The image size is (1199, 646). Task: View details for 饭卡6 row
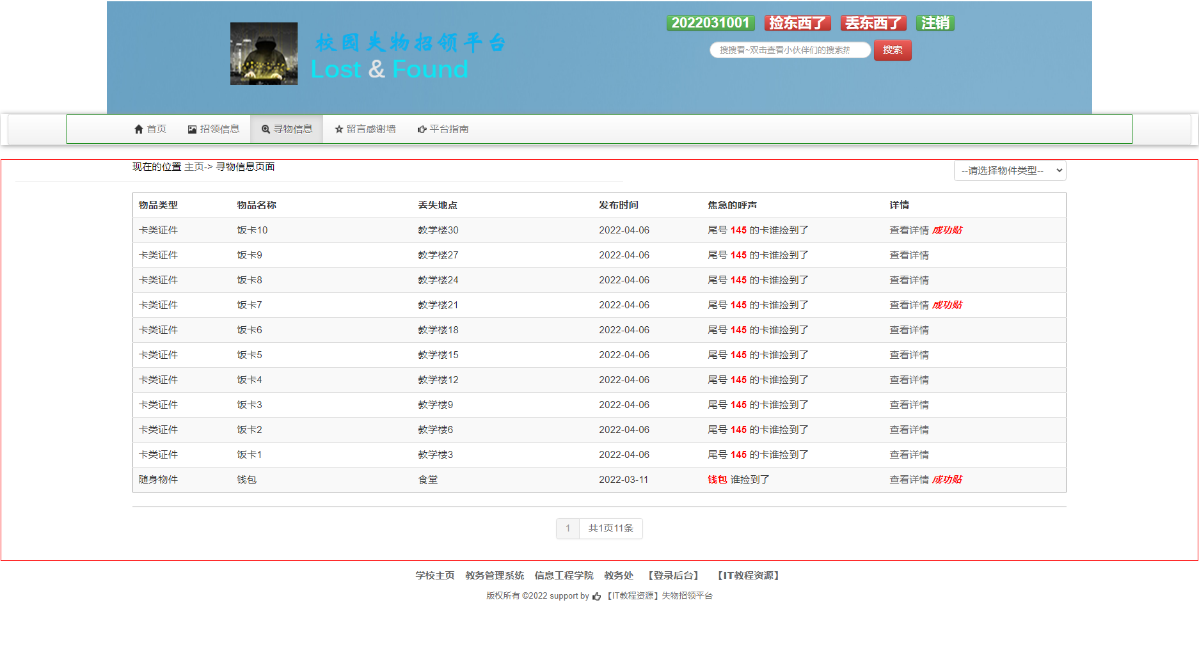[x=909, y=330]
